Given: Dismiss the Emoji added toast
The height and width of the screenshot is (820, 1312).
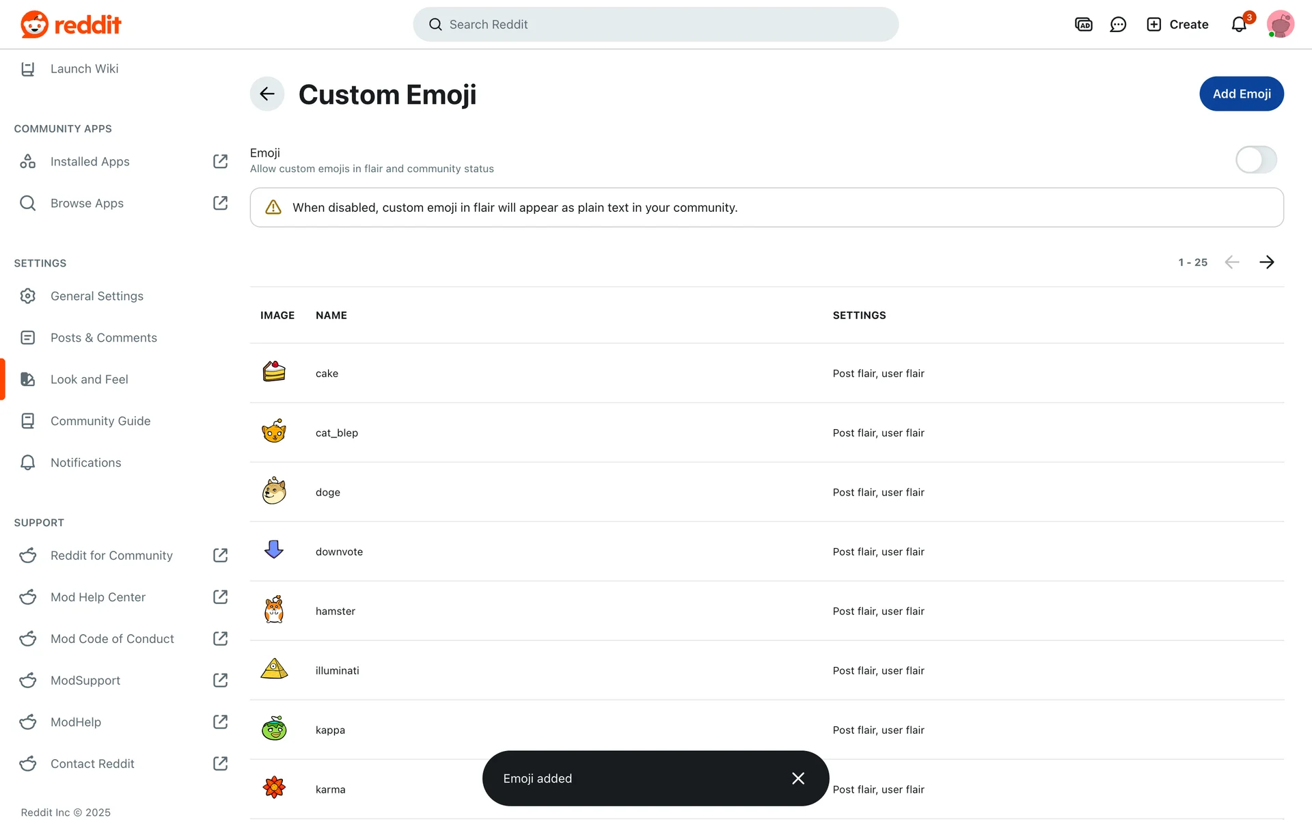Looking at the screenshot, I should click(797, 778).
